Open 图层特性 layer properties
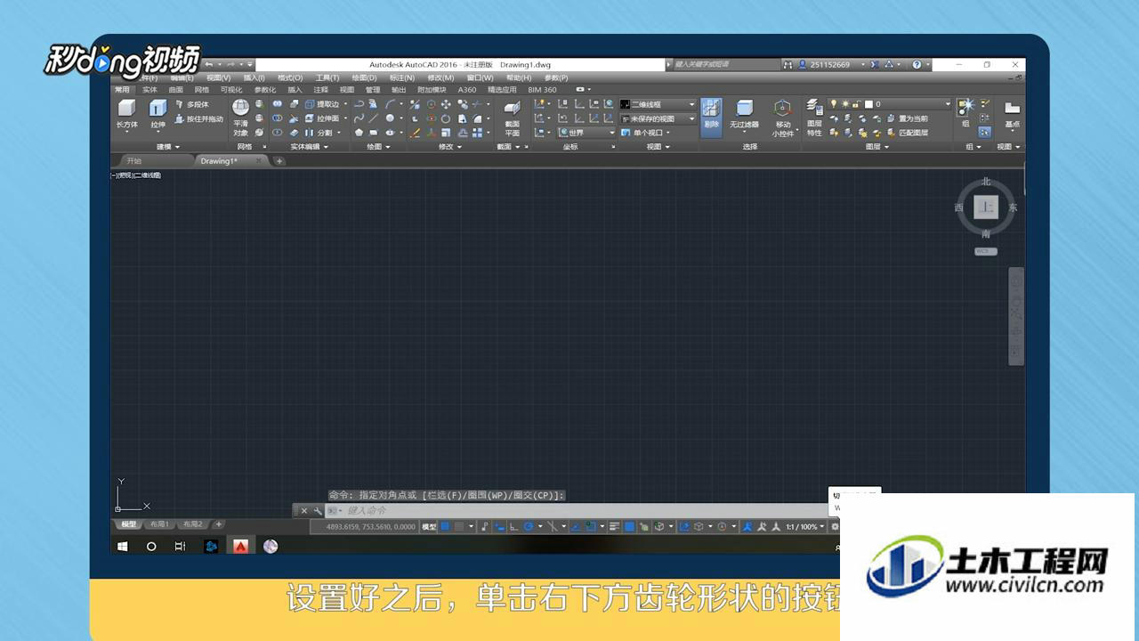 coord(814,118)
